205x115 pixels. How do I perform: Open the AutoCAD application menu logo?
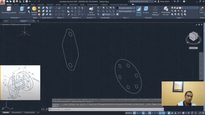pos(2,2)
